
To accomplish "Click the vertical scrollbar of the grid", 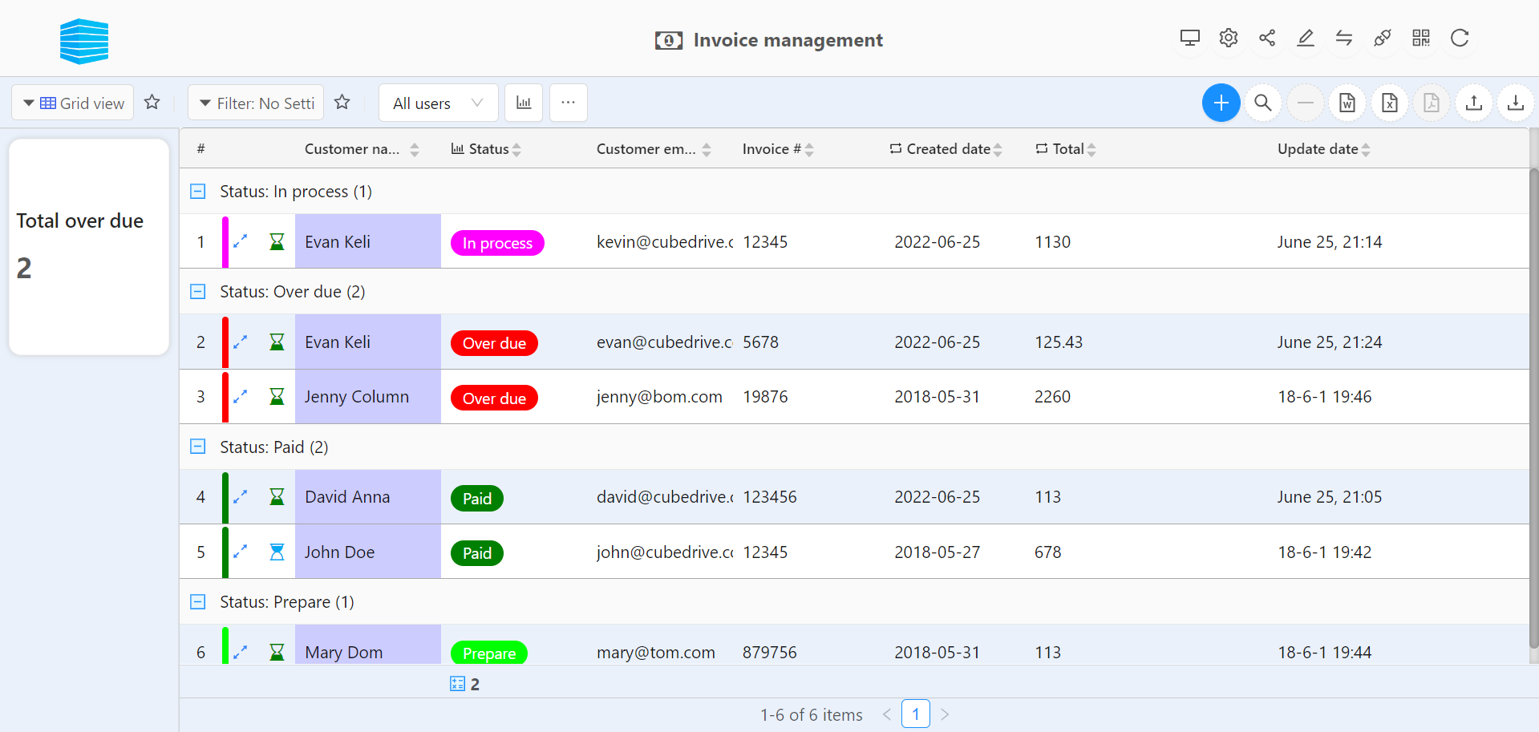I will click(1533, 407).
